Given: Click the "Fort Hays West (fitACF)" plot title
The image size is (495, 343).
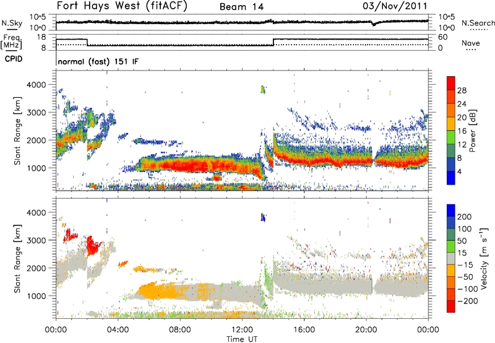Looking at the screenshot, I should pyautogui.click(x=122, y=6).
